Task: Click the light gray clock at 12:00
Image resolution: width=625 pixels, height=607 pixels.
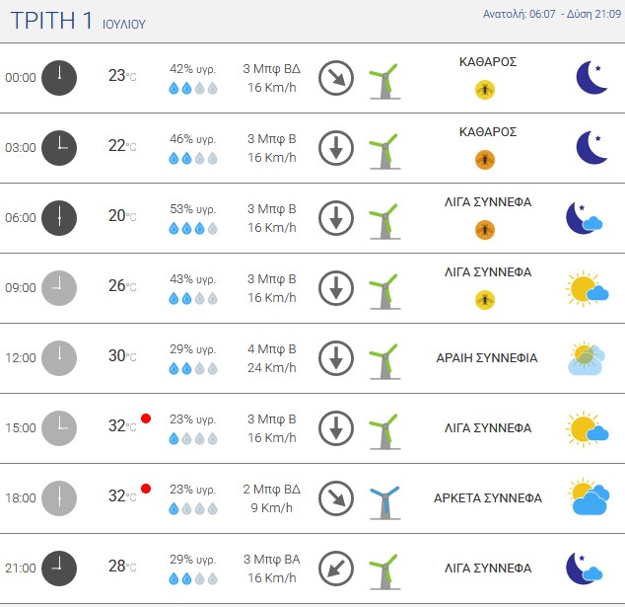Action: [x=59, y=358]
